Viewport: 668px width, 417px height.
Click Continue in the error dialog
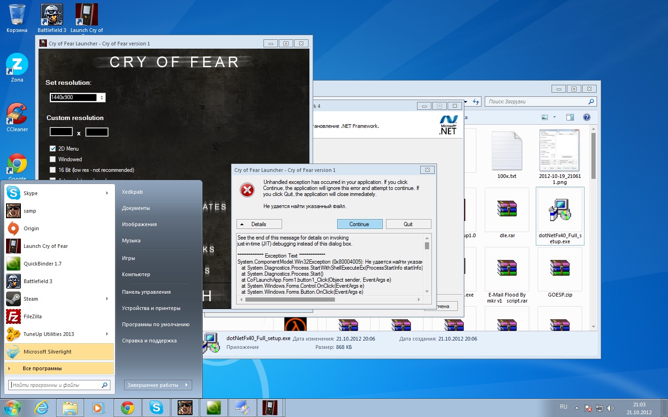(x=359, y=224)
